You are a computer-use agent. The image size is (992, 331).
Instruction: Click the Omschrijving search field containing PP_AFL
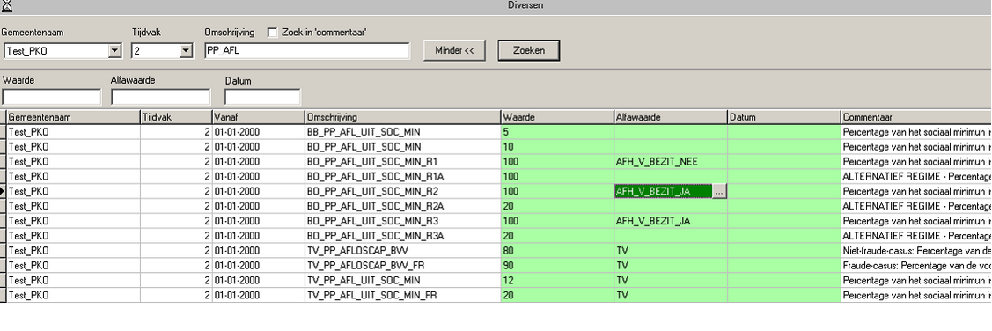click(307, 51)
